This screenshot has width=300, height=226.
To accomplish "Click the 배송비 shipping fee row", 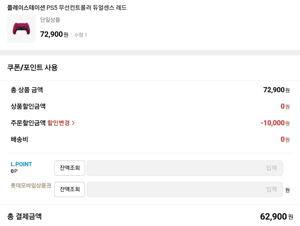I will click(150, 139).
